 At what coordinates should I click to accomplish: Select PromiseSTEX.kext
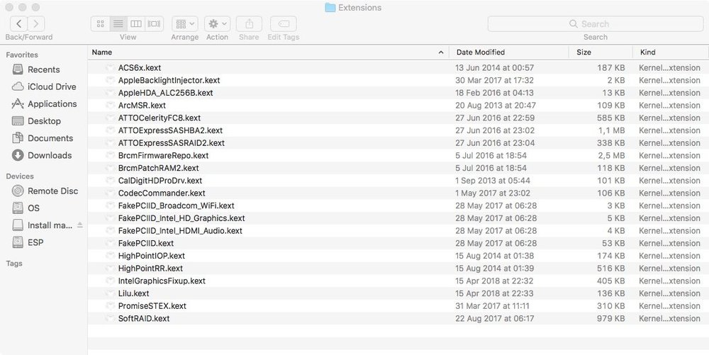[x=152, y=306]
